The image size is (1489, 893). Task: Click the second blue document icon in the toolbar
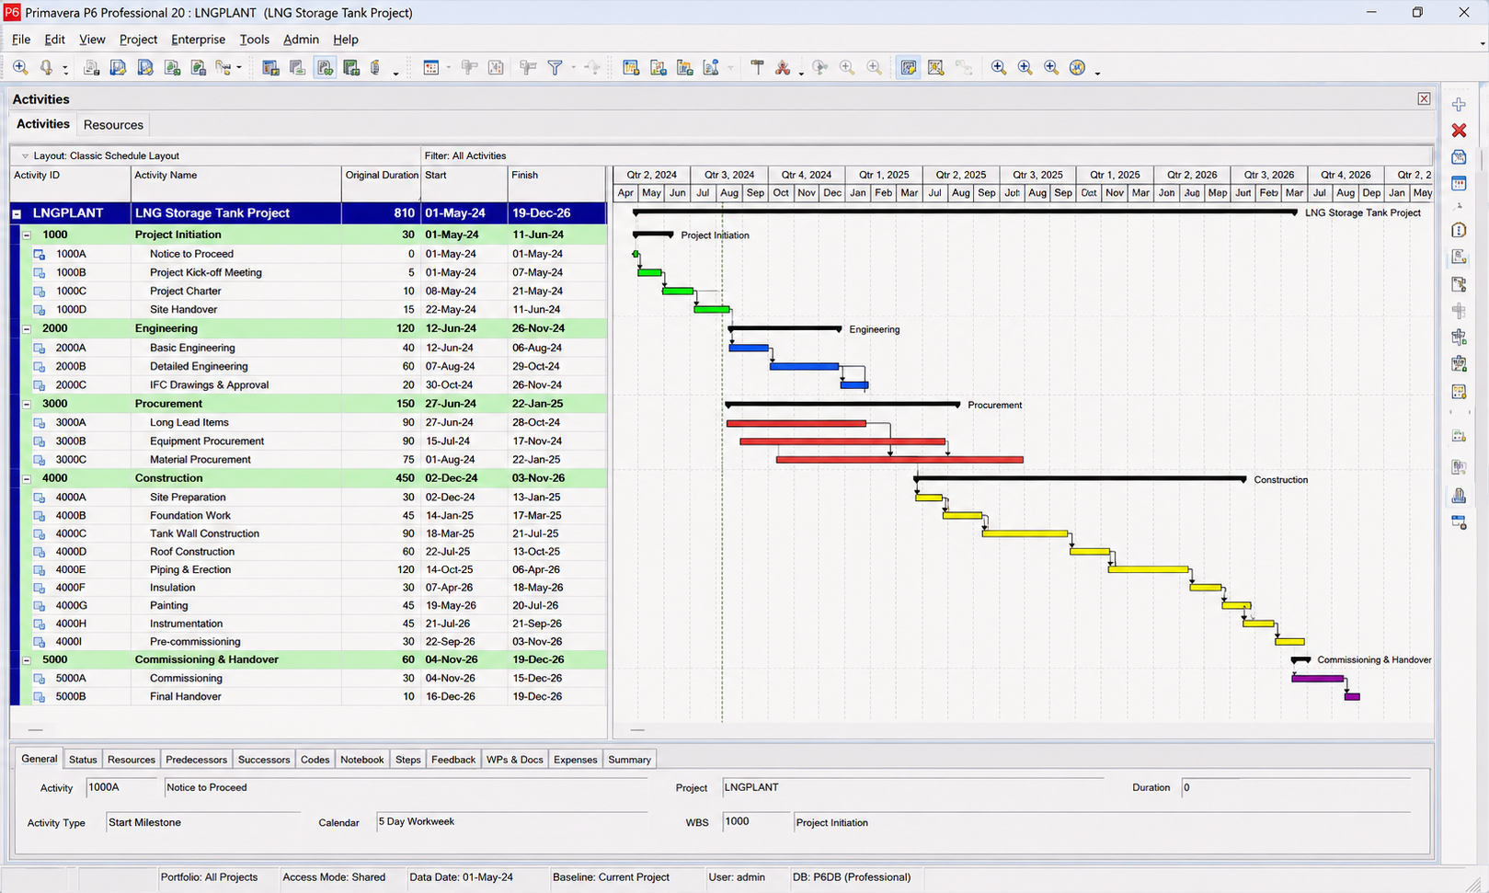pos(145,67)
